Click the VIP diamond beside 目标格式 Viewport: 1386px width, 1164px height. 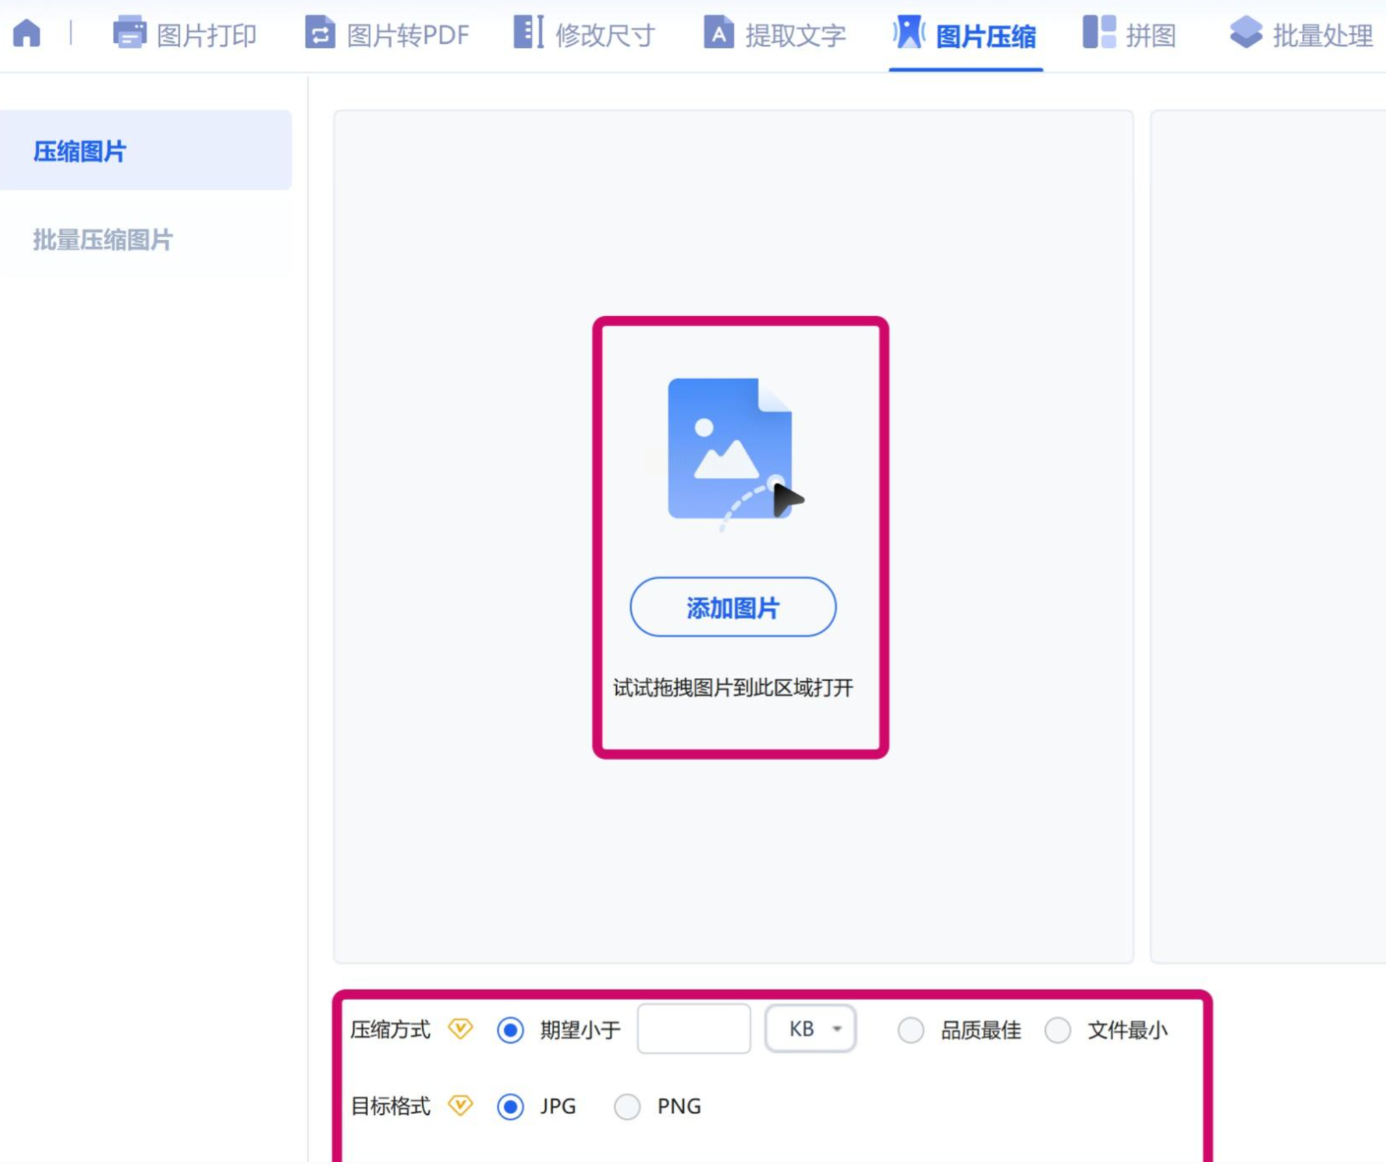(x=460, y=1105)
